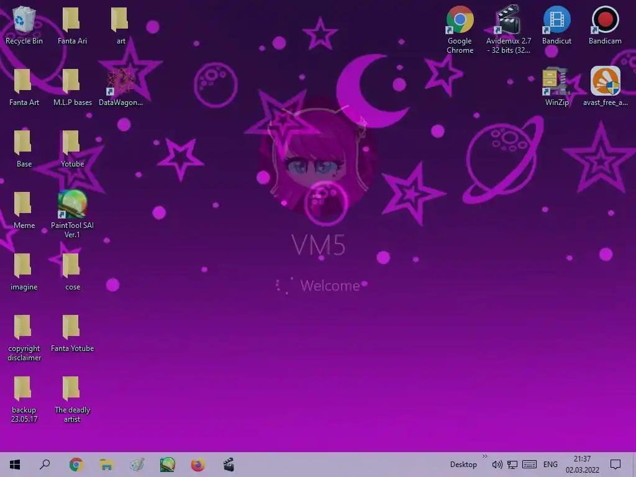Open the Recycle Bin desktop icon
This screenshot has width=636, height=477.
click(24, 25)
